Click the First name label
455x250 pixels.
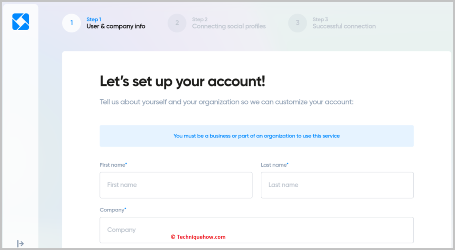113,165
